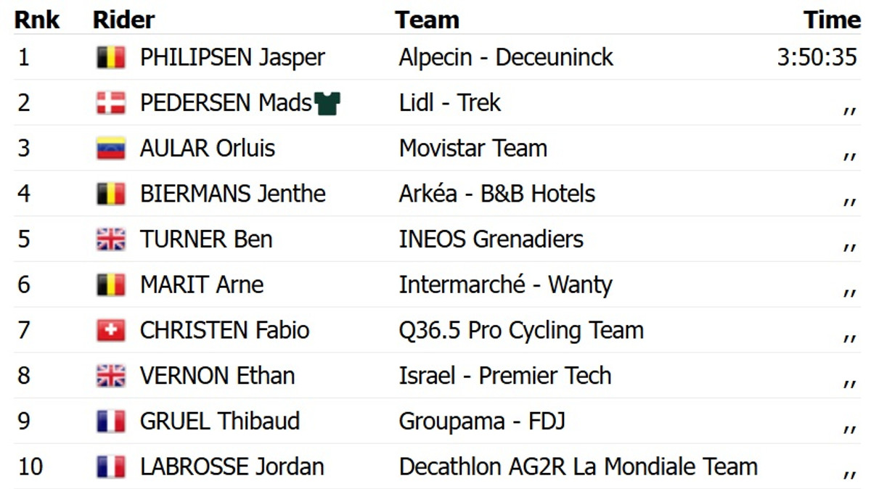The width and height of the screenshot is (871, 489).
Task: Open rider PHILIPSEN Jasper's profile
Action: [x=232, y=57]
